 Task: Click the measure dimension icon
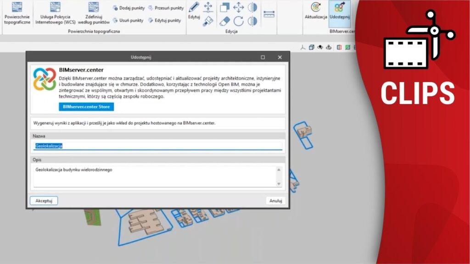point(270,14)
